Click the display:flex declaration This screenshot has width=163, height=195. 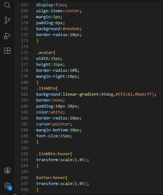[x=52, y=5]
